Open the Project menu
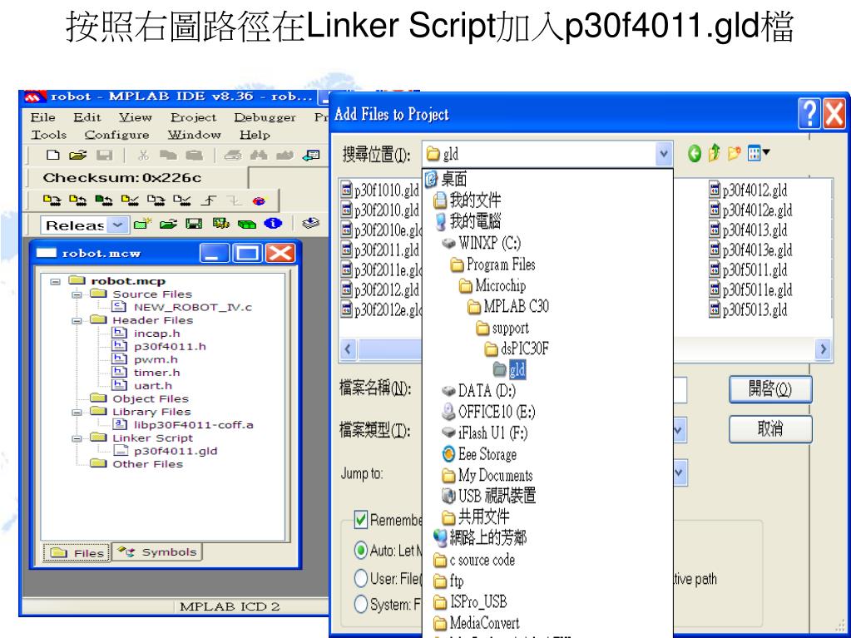 (x=193, y=117)
